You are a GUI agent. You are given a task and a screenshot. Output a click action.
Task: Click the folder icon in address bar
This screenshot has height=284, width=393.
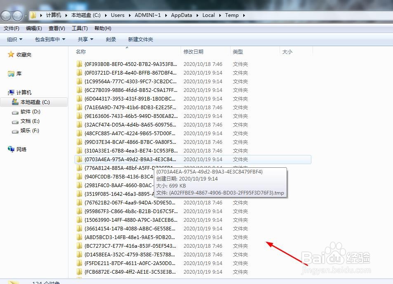pyautogui.click(x=33, y=16)
